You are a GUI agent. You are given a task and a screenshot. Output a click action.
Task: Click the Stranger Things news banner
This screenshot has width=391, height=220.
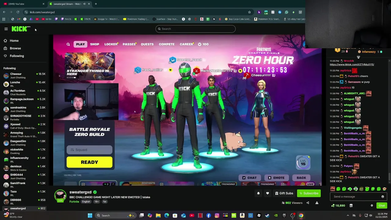[x=90, y=66]
